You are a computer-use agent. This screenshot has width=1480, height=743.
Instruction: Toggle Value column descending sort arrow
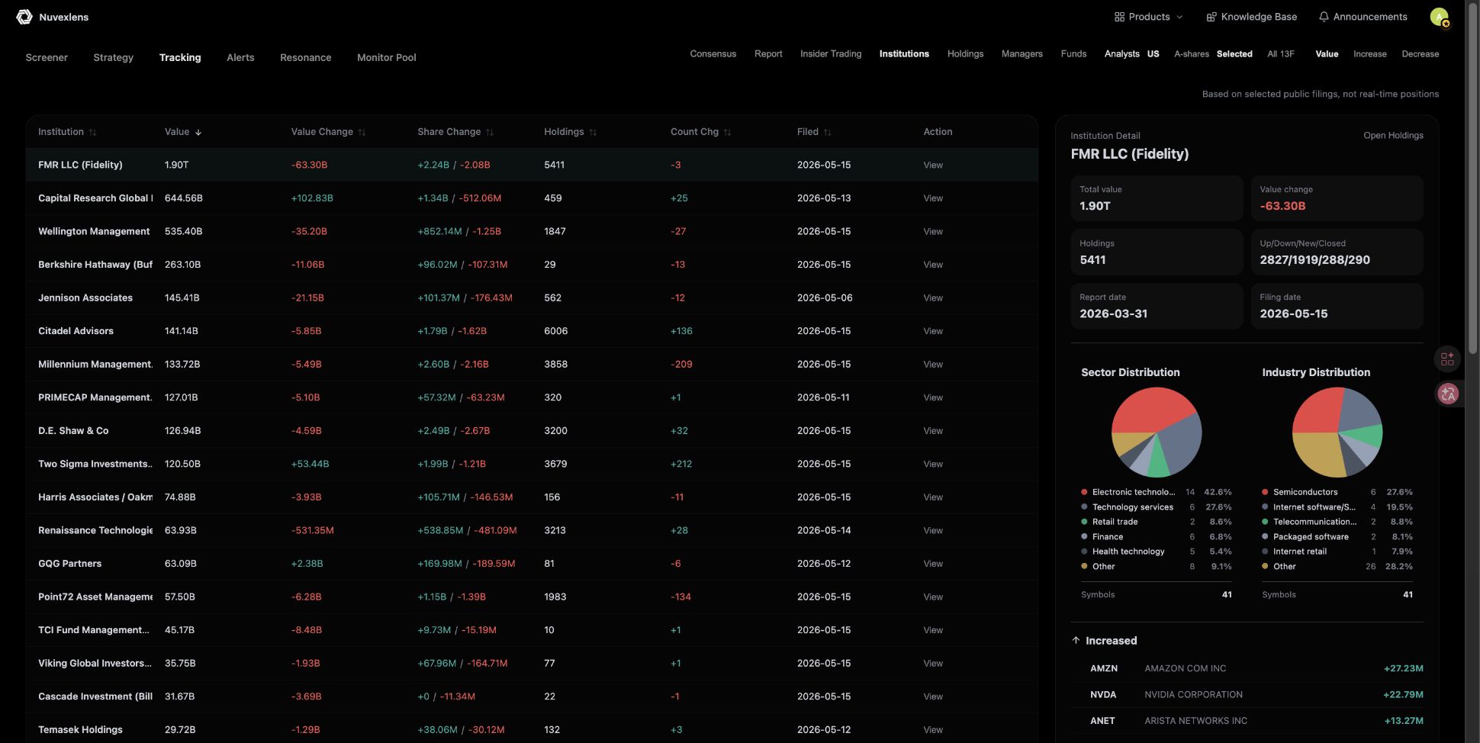pos(198,132)
